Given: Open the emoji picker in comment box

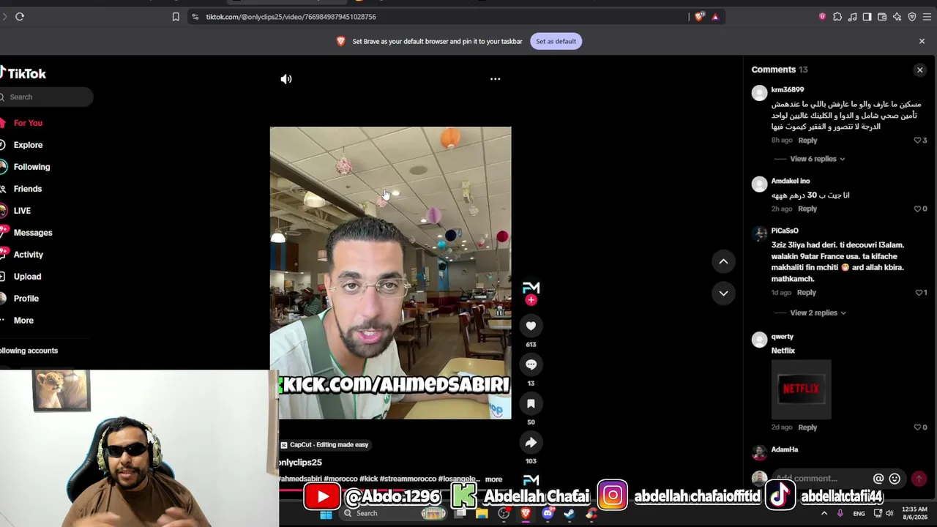Looking at the screenshot, I should click(895, 479).
